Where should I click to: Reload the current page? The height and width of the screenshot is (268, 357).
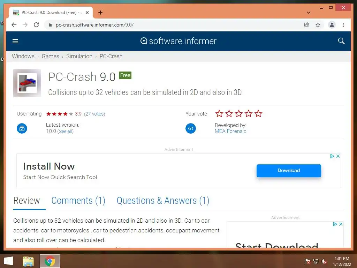(x=36, y=25)
